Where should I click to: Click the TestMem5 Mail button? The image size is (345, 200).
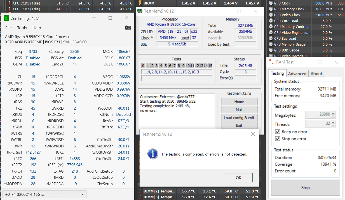[239, 110]
